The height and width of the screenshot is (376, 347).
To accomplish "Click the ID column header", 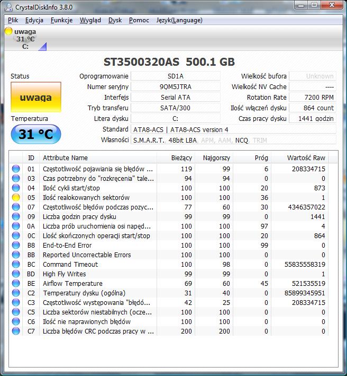I will pos(31,158).
